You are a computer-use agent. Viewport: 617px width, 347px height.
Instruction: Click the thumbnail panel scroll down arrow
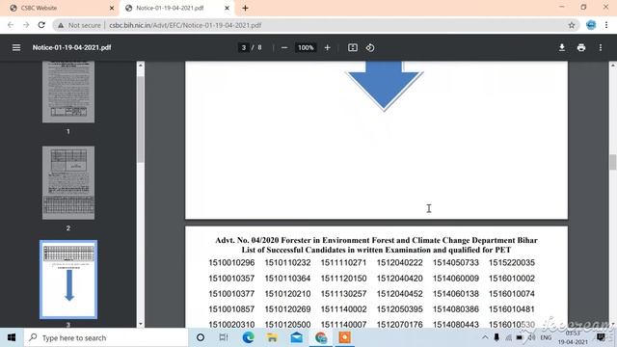click(x=141, y=324)
